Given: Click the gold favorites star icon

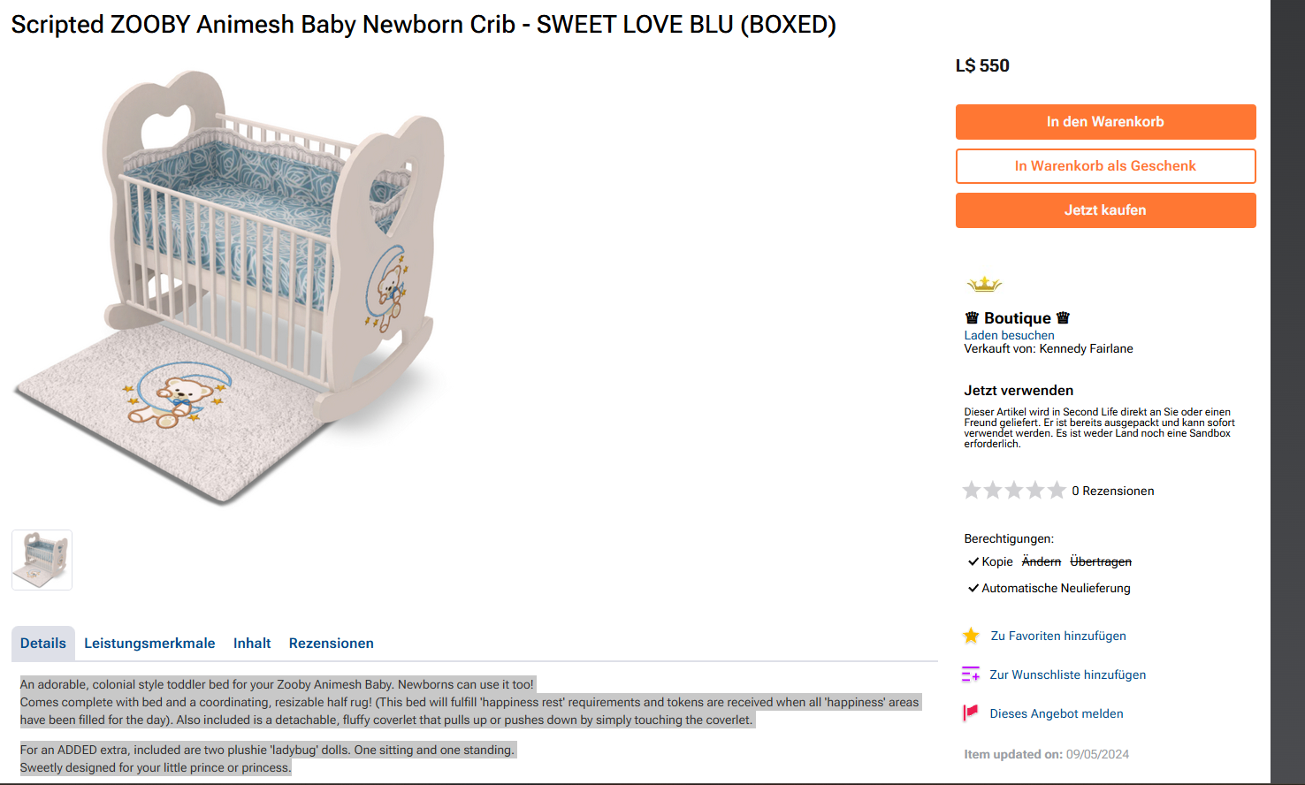Looking at the screenshot, I should [x=971, y=636].
